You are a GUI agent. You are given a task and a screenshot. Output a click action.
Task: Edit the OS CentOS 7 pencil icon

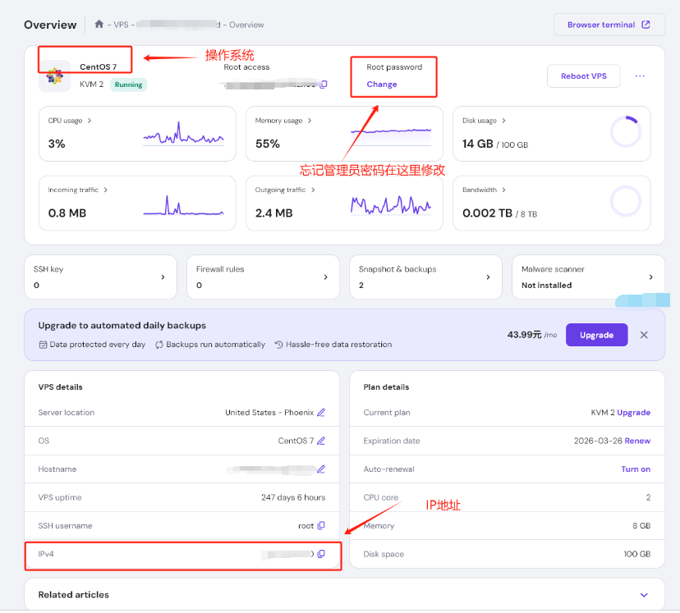pos(321,441)
